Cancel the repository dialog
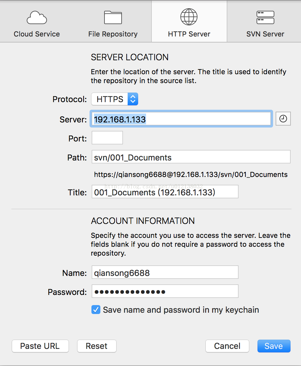 [x=227, y=346]
